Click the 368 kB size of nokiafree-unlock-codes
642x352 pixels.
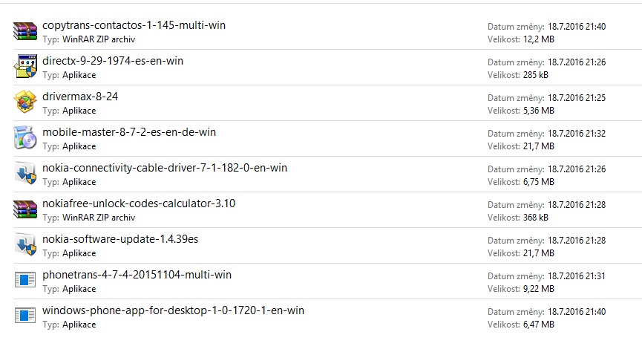pyautogui.click(x=536, y=217)
